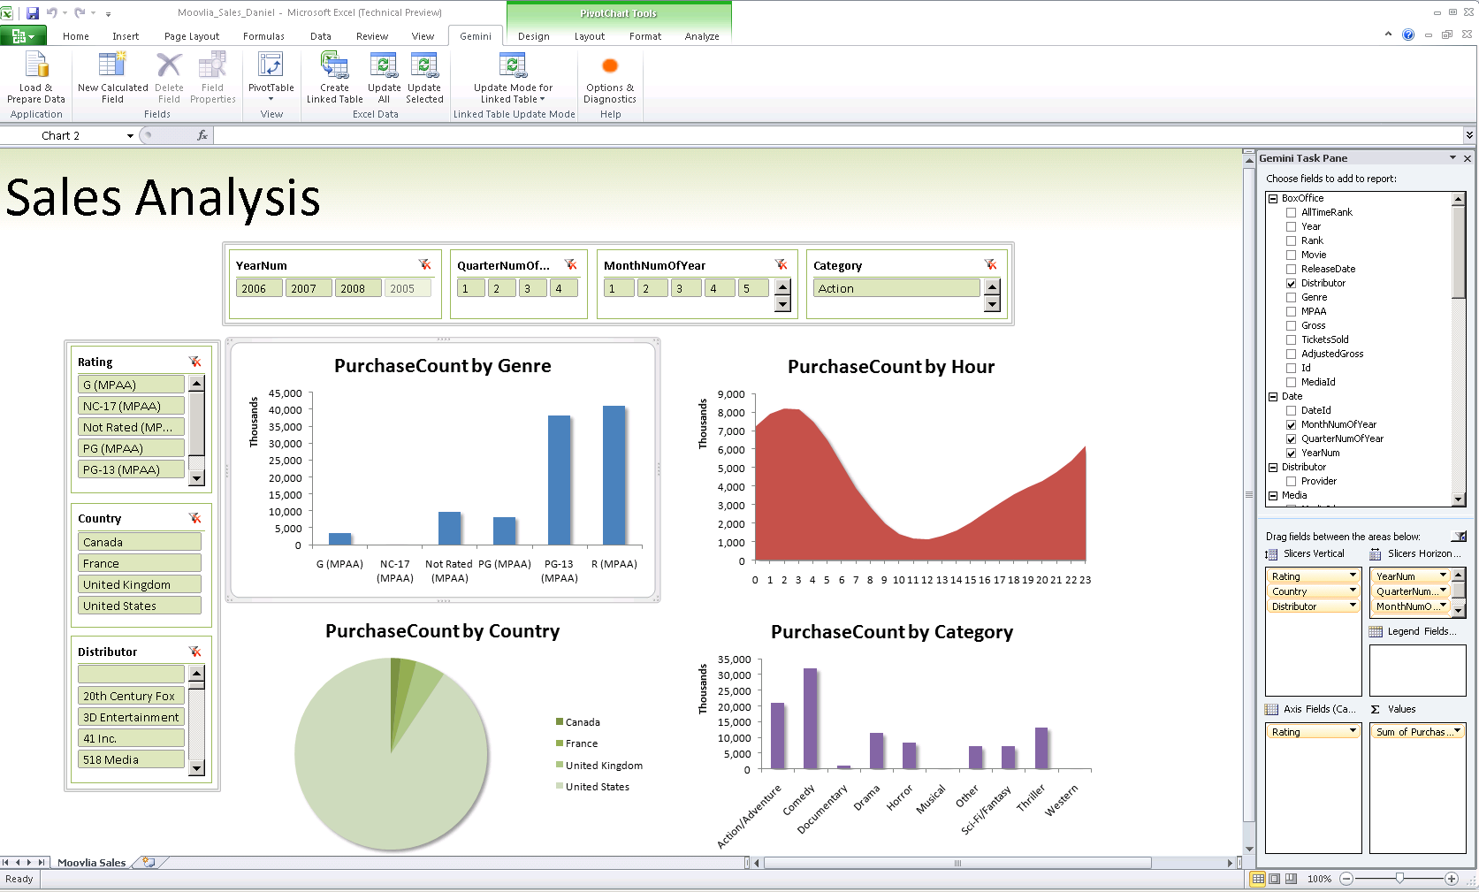Clear filter on Rating slicer
1479x892 pixels.
coord(195,362)
